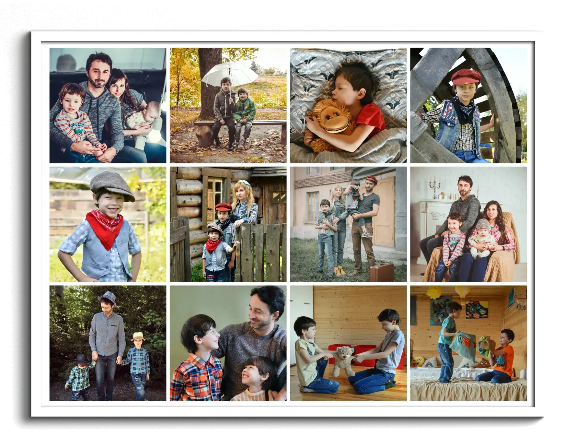Select the pillow fight on bed photo
Screen dimensions: 576x448
(x=468, y=343)
